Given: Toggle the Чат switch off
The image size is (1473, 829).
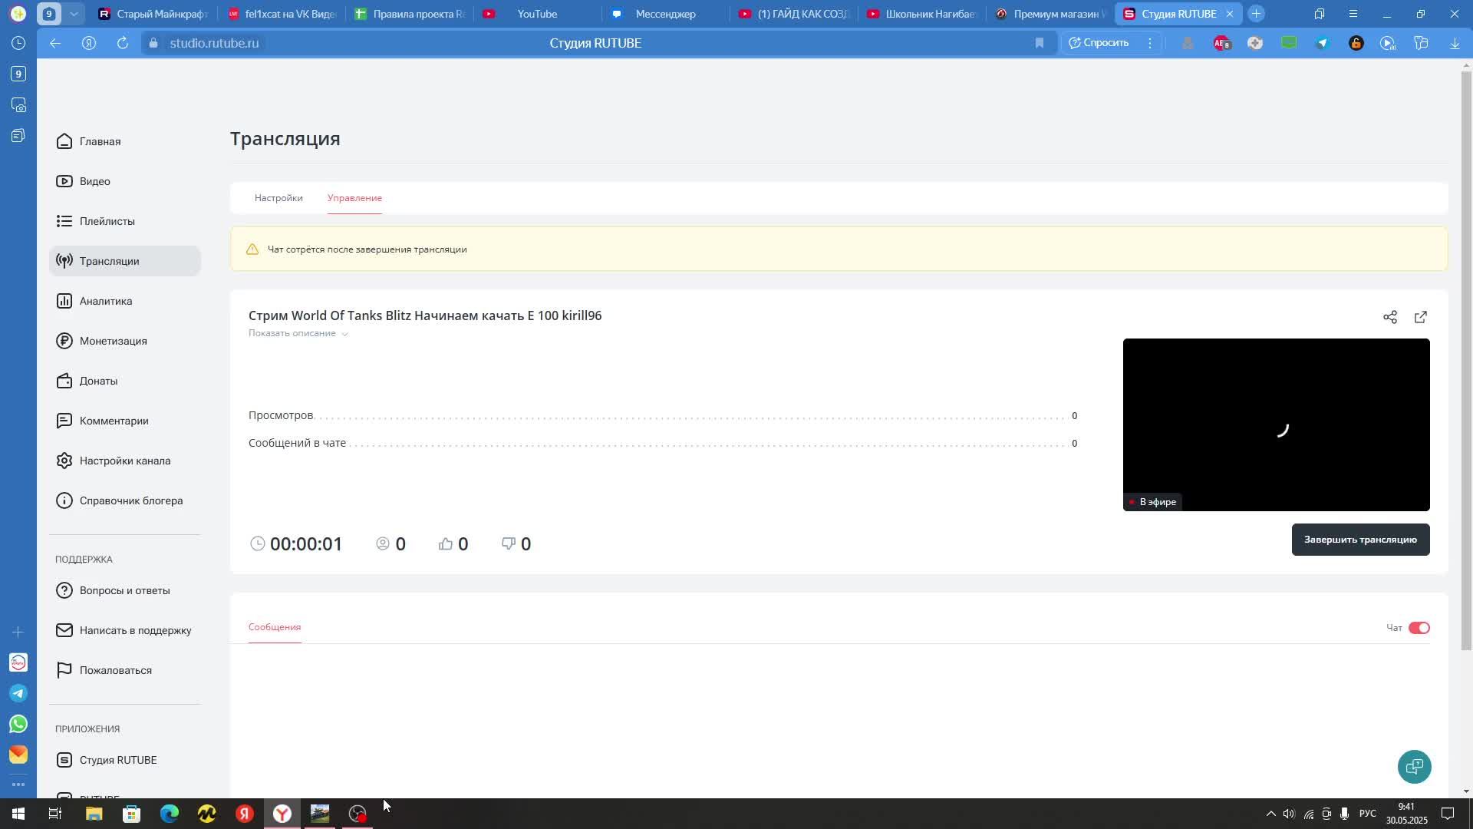Looking at the screenshot, I should (1419, 628).
